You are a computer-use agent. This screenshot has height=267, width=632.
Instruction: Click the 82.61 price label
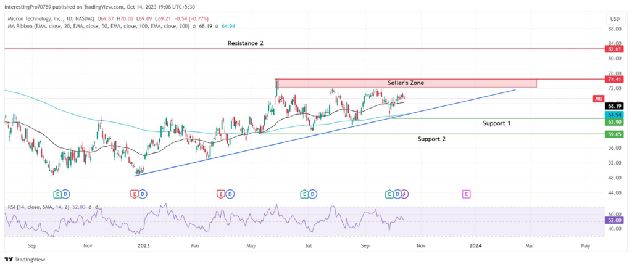click(614, 49)
